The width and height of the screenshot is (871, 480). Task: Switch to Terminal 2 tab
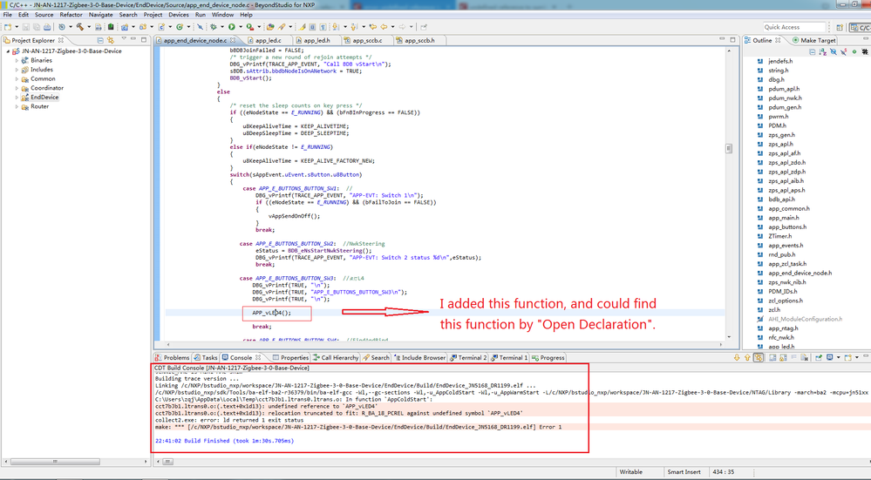pos(468,357)
